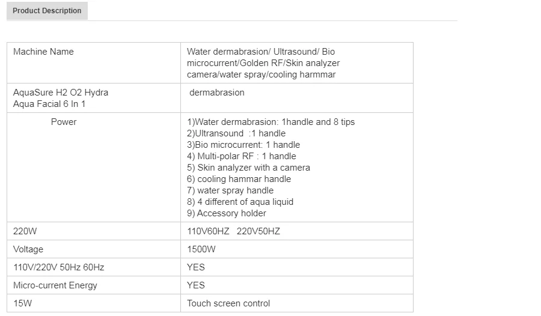Image resolution: width=541 pixels, height=316 pixels.
Task: Select the Multi-polar RF 1 handle line
Action: click(242, 156)
